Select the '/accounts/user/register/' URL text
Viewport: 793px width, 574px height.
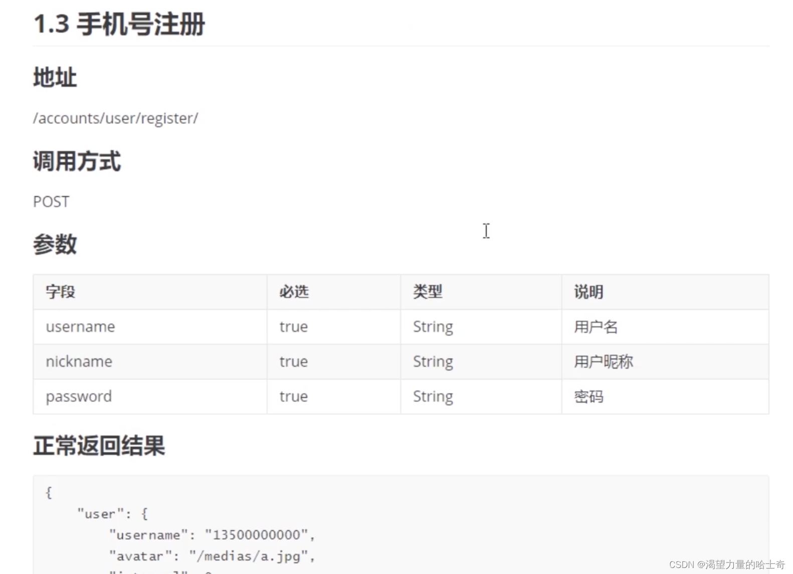(116, 118)
